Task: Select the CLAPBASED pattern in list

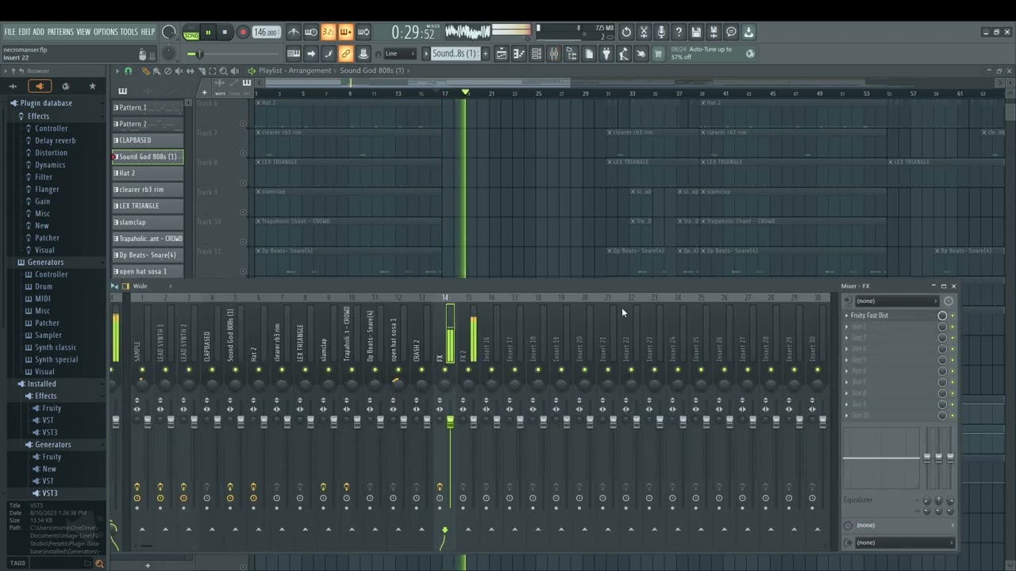Action: click(x=148, y=140)
